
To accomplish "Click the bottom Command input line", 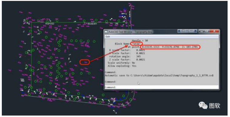I will [x=162, y=87].
